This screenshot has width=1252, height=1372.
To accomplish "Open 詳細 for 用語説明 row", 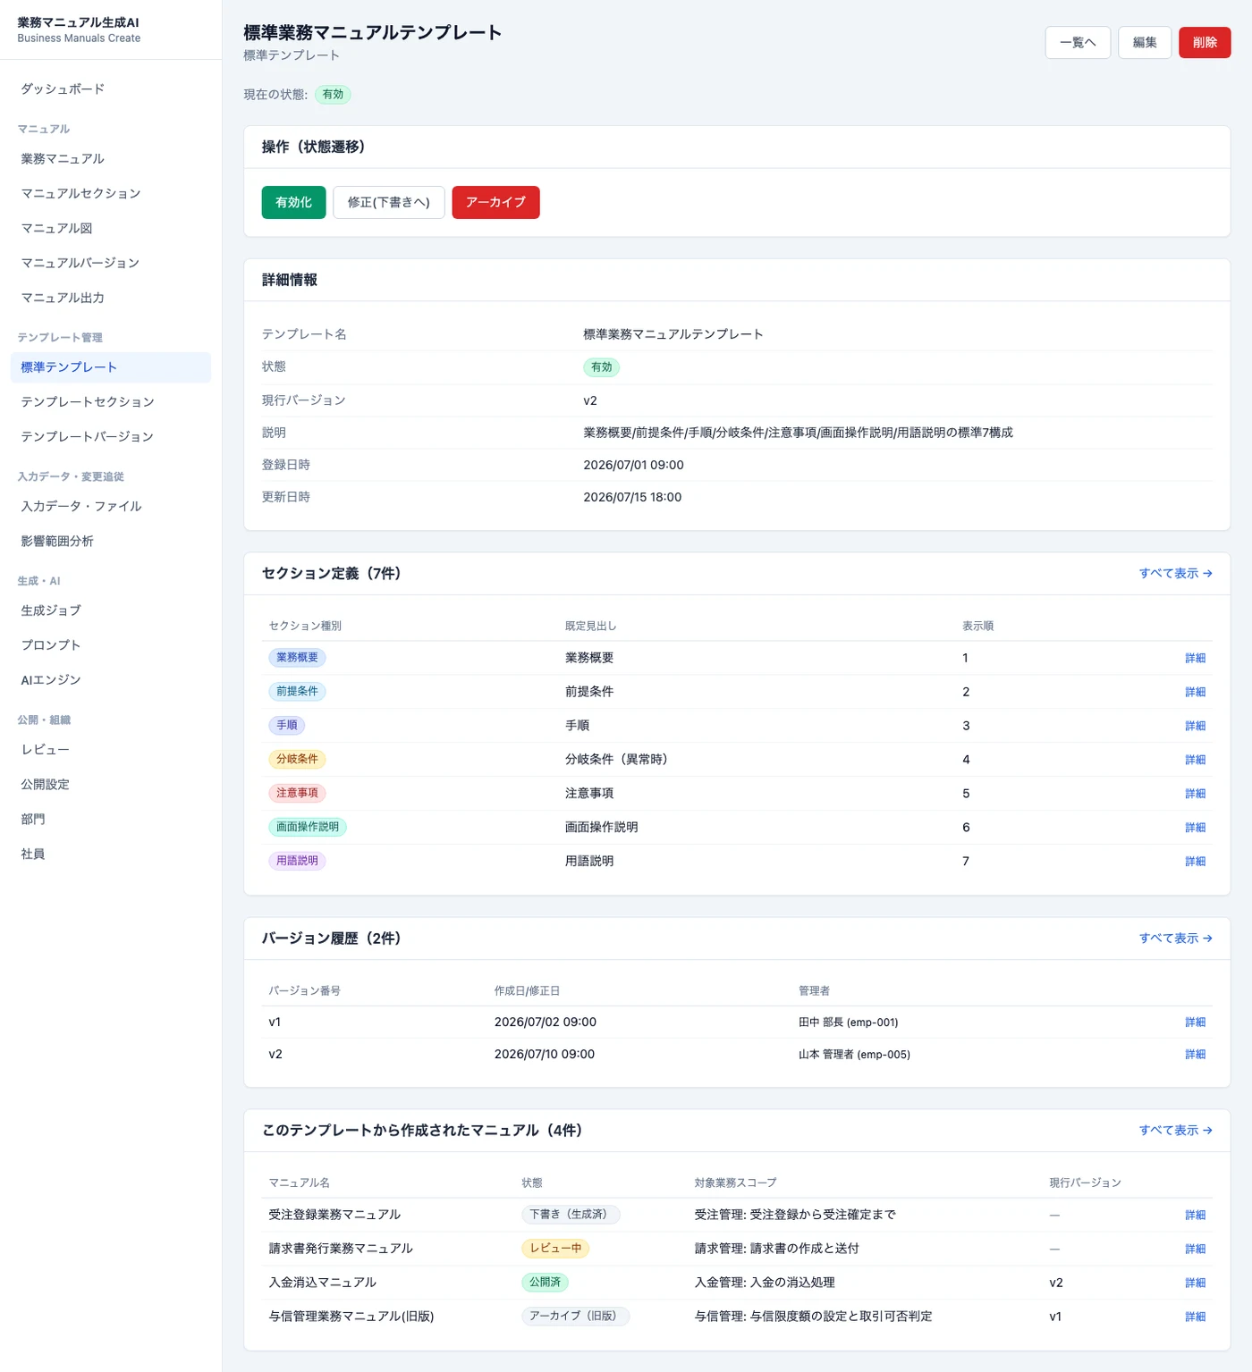I will [1195, 863].
